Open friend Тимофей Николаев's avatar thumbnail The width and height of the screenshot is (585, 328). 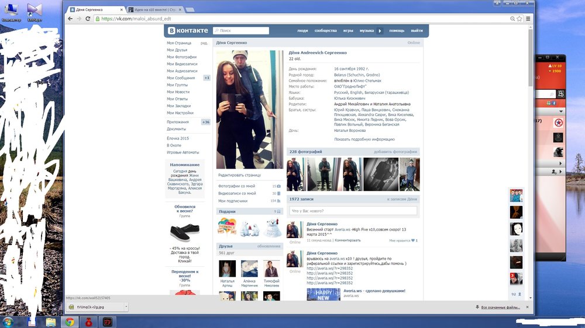coord(271,269)
